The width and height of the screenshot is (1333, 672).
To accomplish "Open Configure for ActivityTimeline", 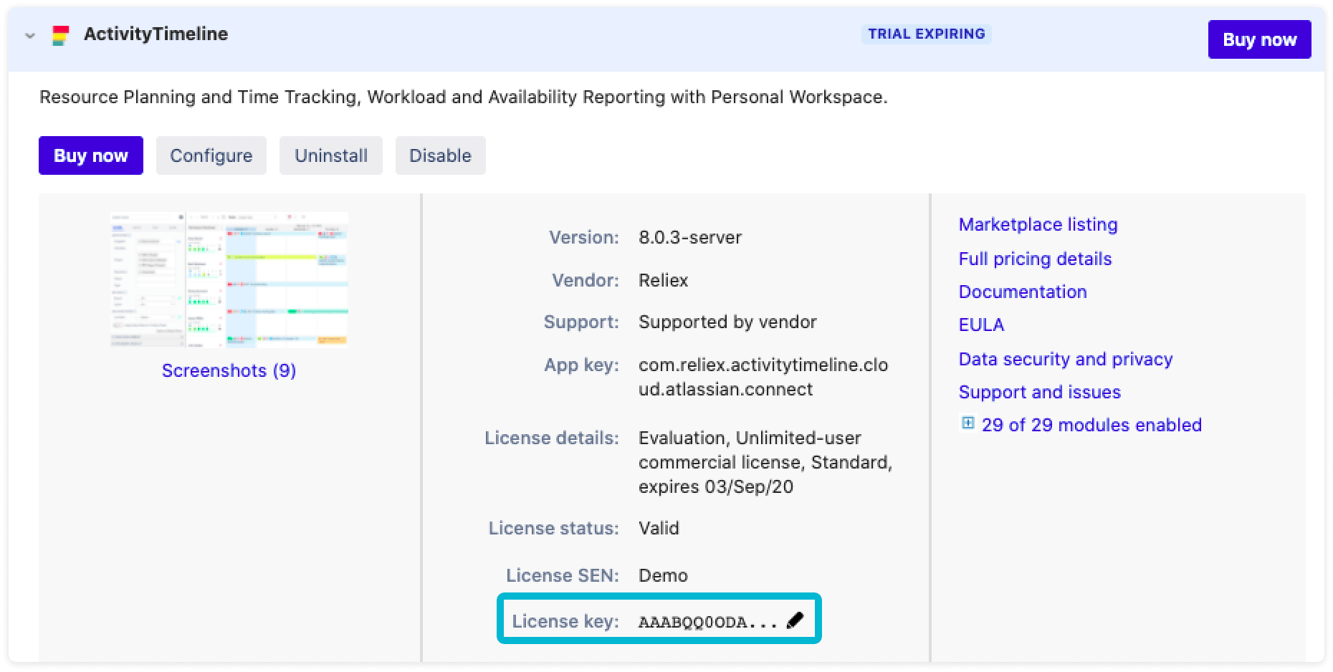I will [211, 155].
